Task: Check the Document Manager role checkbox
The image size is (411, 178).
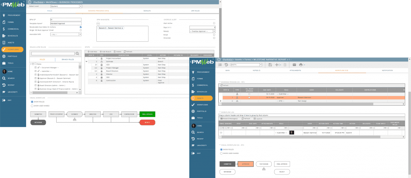Action: click(36, 68)
